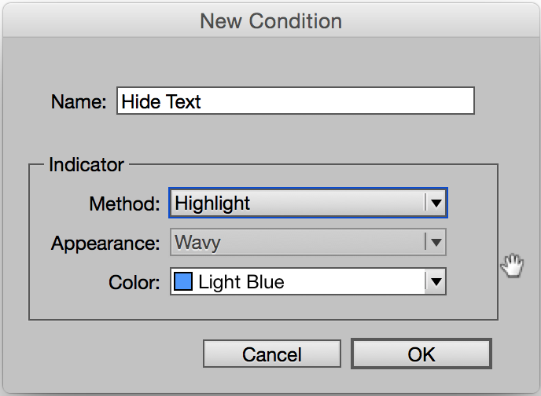Open the Color dropdown showing Light Blue

click(308, 281)
